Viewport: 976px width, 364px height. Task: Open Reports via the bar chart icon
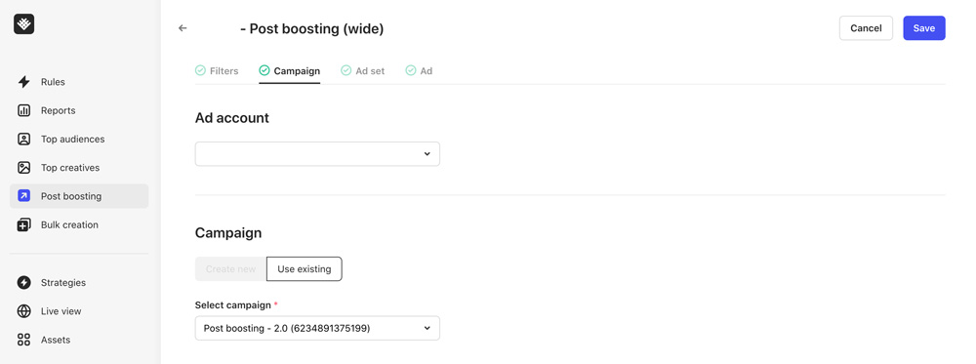click(23, 110)
